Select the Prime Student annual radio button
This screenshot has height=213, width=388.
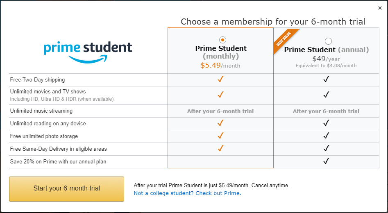[x=328, y=41]
